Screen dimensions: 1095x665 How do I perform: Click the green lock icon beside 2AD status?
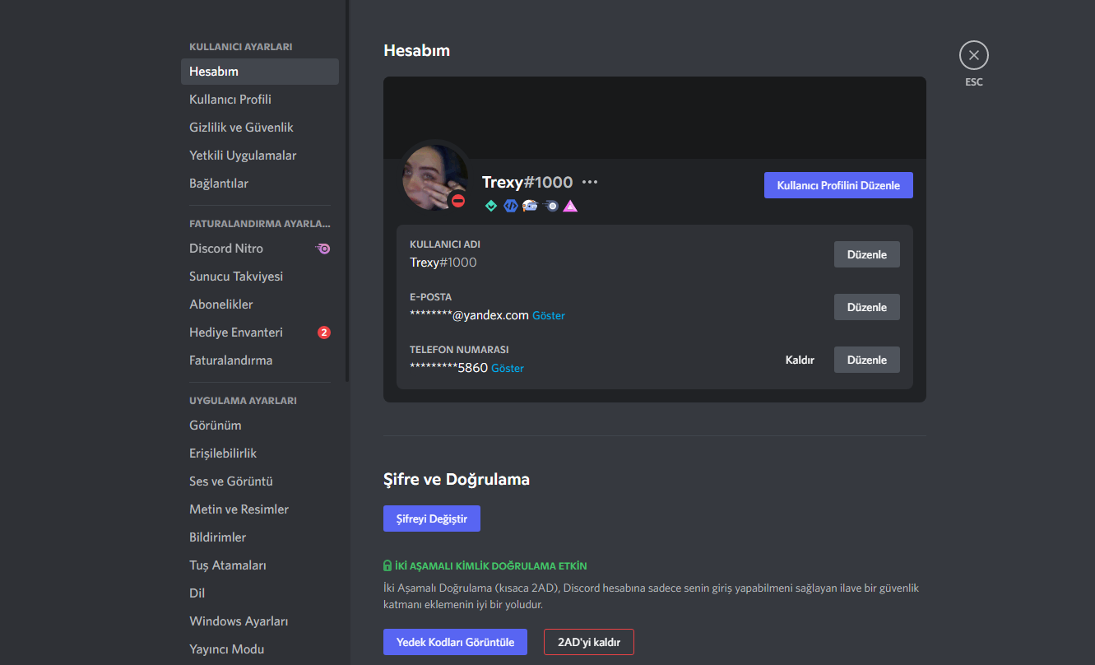[x=387, y=566]
